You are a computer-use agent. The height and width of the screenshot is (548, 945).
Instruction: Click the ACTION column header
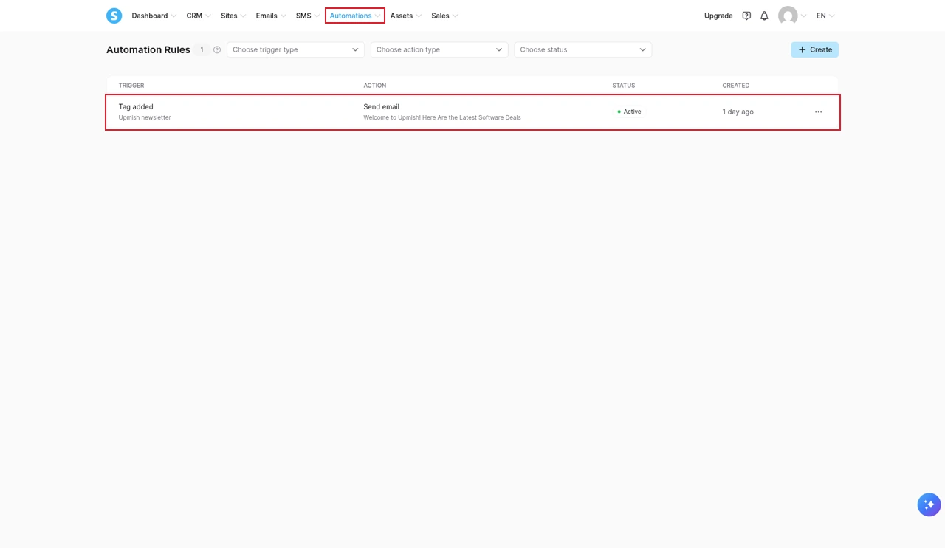(374, 86)
